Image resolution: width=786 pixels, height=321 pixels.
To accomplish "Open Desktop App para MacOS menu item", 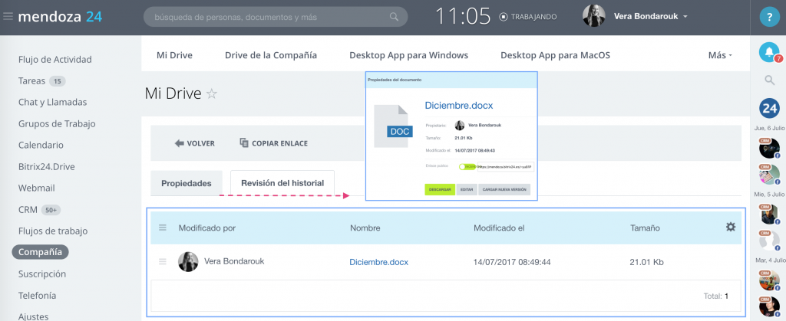I will click(556, 55).
